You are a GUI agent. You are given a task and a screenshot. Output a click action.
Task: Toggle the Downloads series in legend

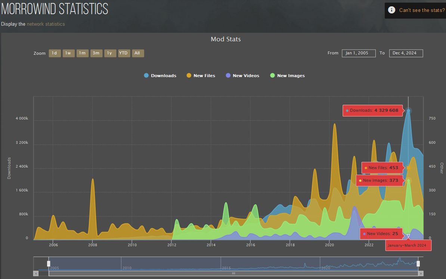point(160,76)
